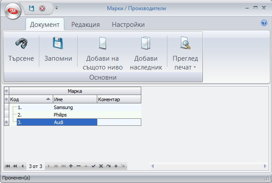Sort by the Код column header
The width and height of the screenshot is (272, 183).
click(31, 99)
